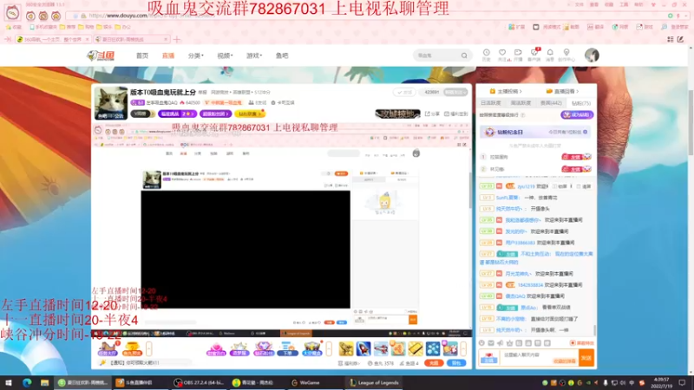Viewport: 694px width, 390px height.
Task: Open the user avatar in header
Action: (x=592, y=55)
